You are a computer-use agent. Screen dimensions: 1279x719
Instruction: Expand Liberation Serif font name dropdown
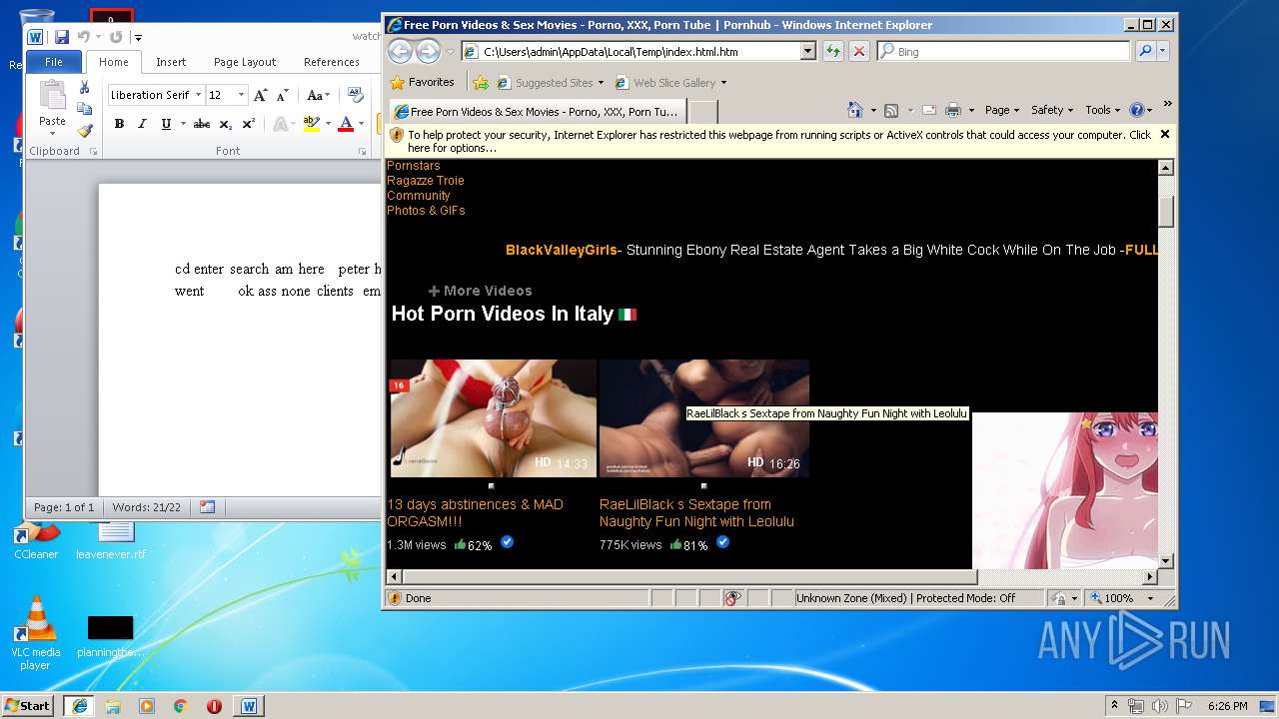[198, 95]
